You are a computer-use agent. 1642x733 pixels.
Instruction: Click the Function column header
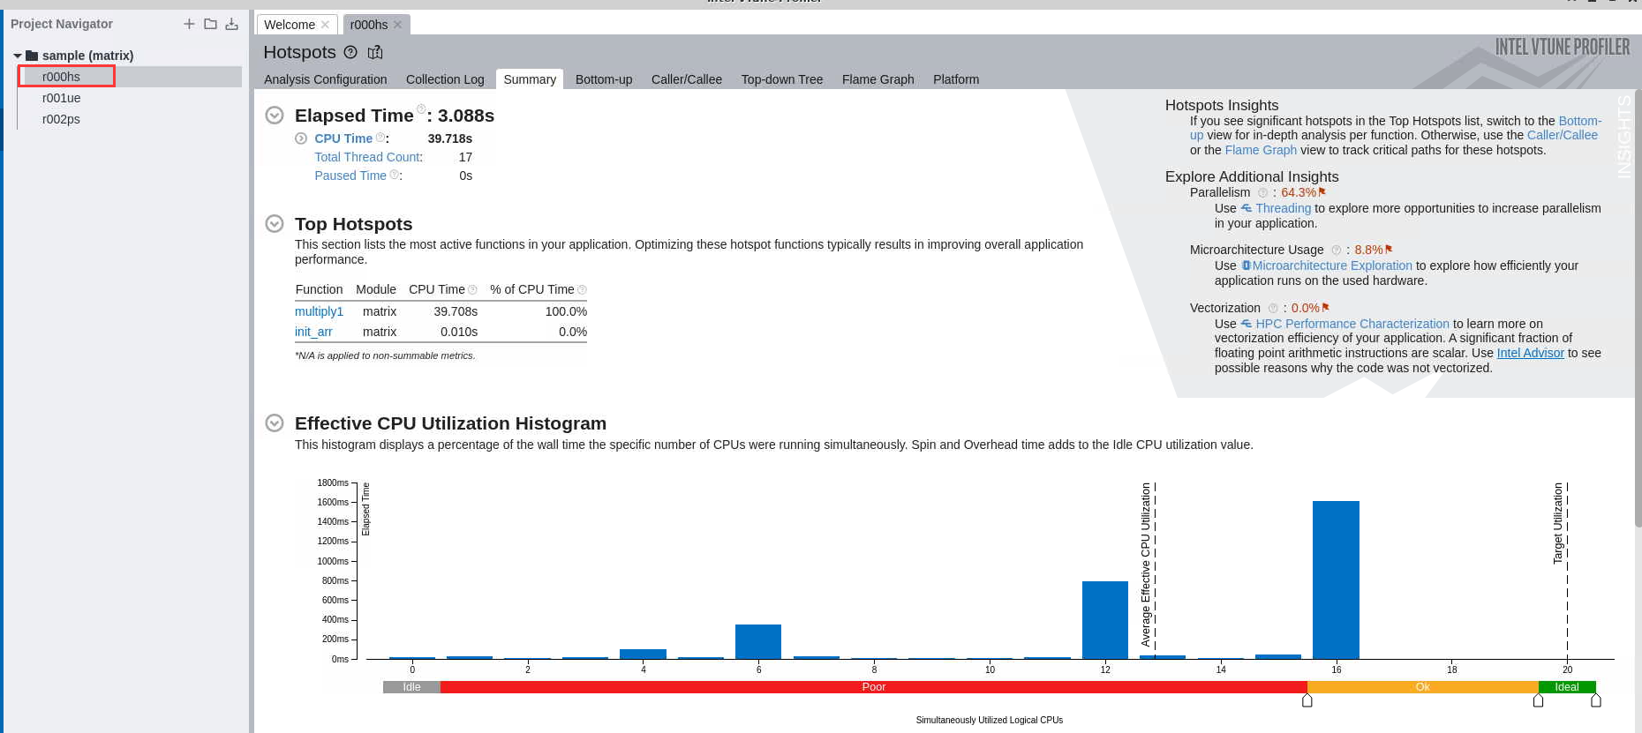pyautogui.click(x=319, y=289)
